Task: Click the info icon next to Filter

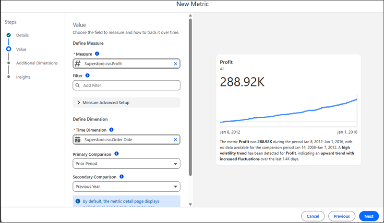Action: (x=87, y=75)
